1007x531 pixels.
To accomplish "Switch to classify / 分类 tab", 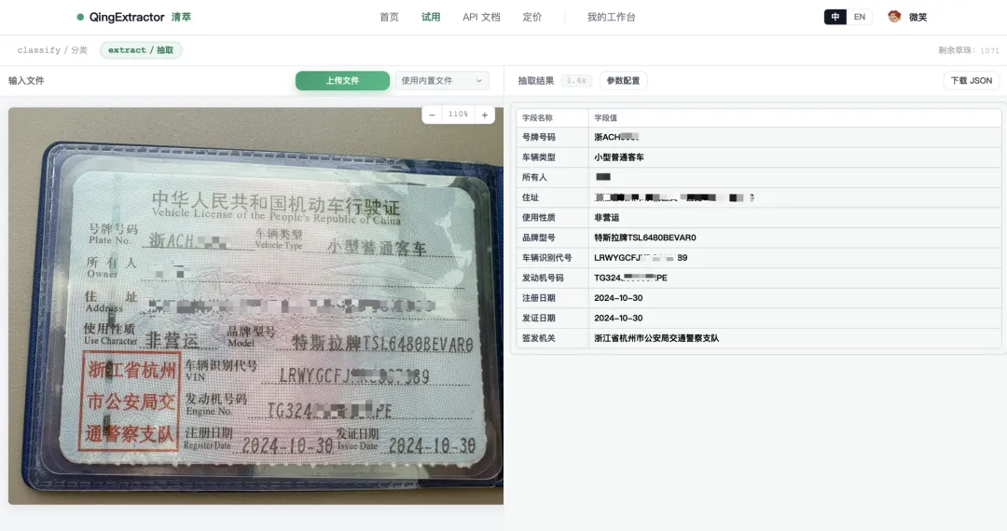I will [x=52, y=50].
